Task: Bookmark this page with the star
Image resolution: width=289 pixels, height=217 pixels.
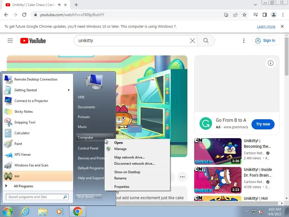Action: pyautogui.click(x=244, y=15)
